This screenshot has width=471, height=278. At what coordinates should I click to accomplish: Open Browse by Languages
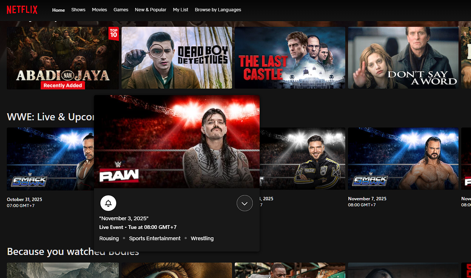click(218, 10)
